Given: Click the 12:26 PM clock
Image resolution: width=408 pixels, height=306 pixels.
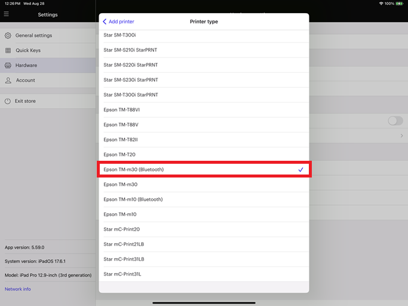Looking at the screenshot, I should click(x=13, y=4).
